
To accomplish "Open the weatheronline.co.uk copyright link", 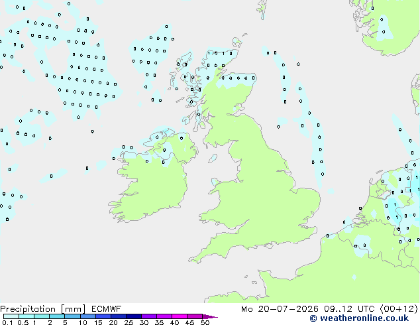I will 359,318.
